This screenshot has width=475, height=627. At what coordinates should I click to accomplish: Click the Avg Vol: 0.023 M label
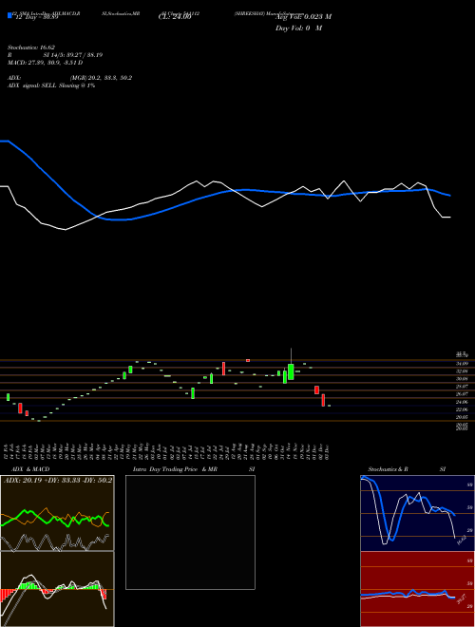tap(303, 17)
